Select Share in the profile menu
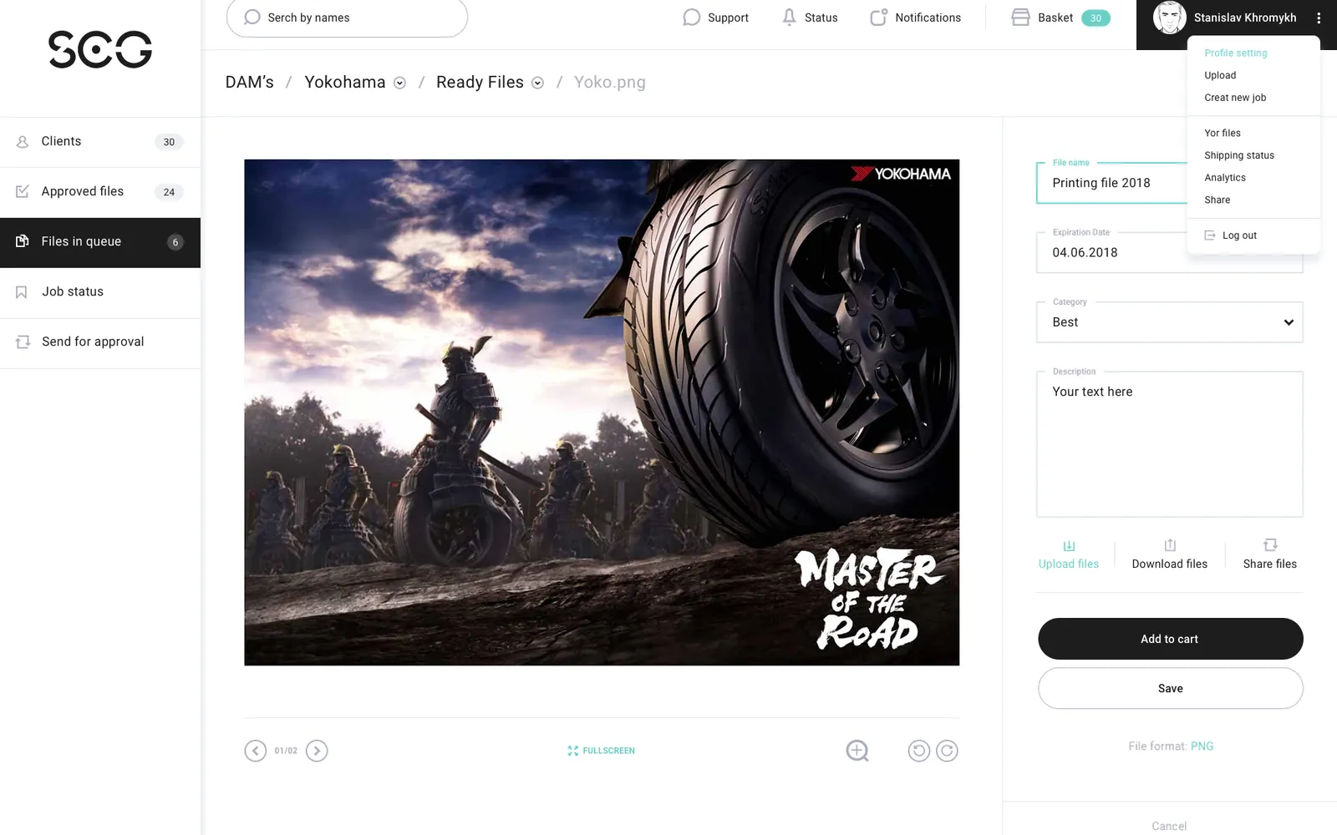This screenshot has height=835, width=1337. 1218,200
